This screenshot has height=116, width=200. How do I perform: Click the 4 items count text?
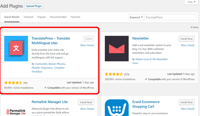pyautogui.click(x=195, y=27)
